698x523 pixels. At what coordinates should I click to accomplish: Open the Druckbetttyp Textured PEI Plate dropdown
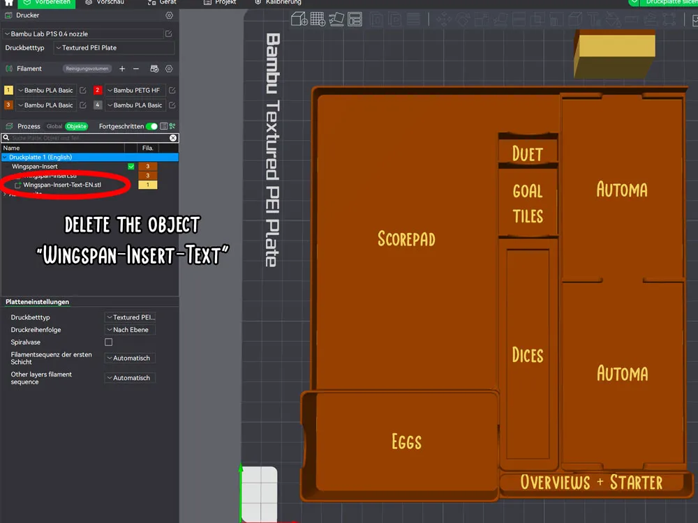(114, 47)
